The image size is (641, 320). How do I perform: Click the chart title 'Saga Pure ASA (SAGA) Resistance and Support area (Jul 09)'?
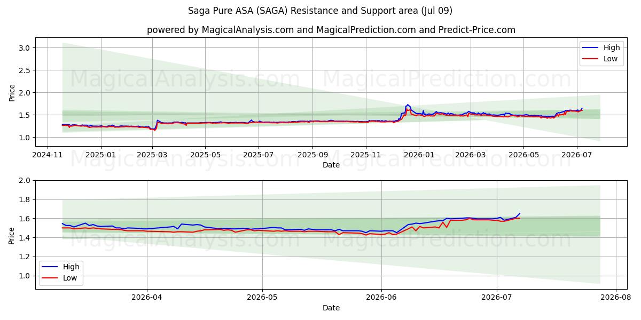click(x=320, y=11)
